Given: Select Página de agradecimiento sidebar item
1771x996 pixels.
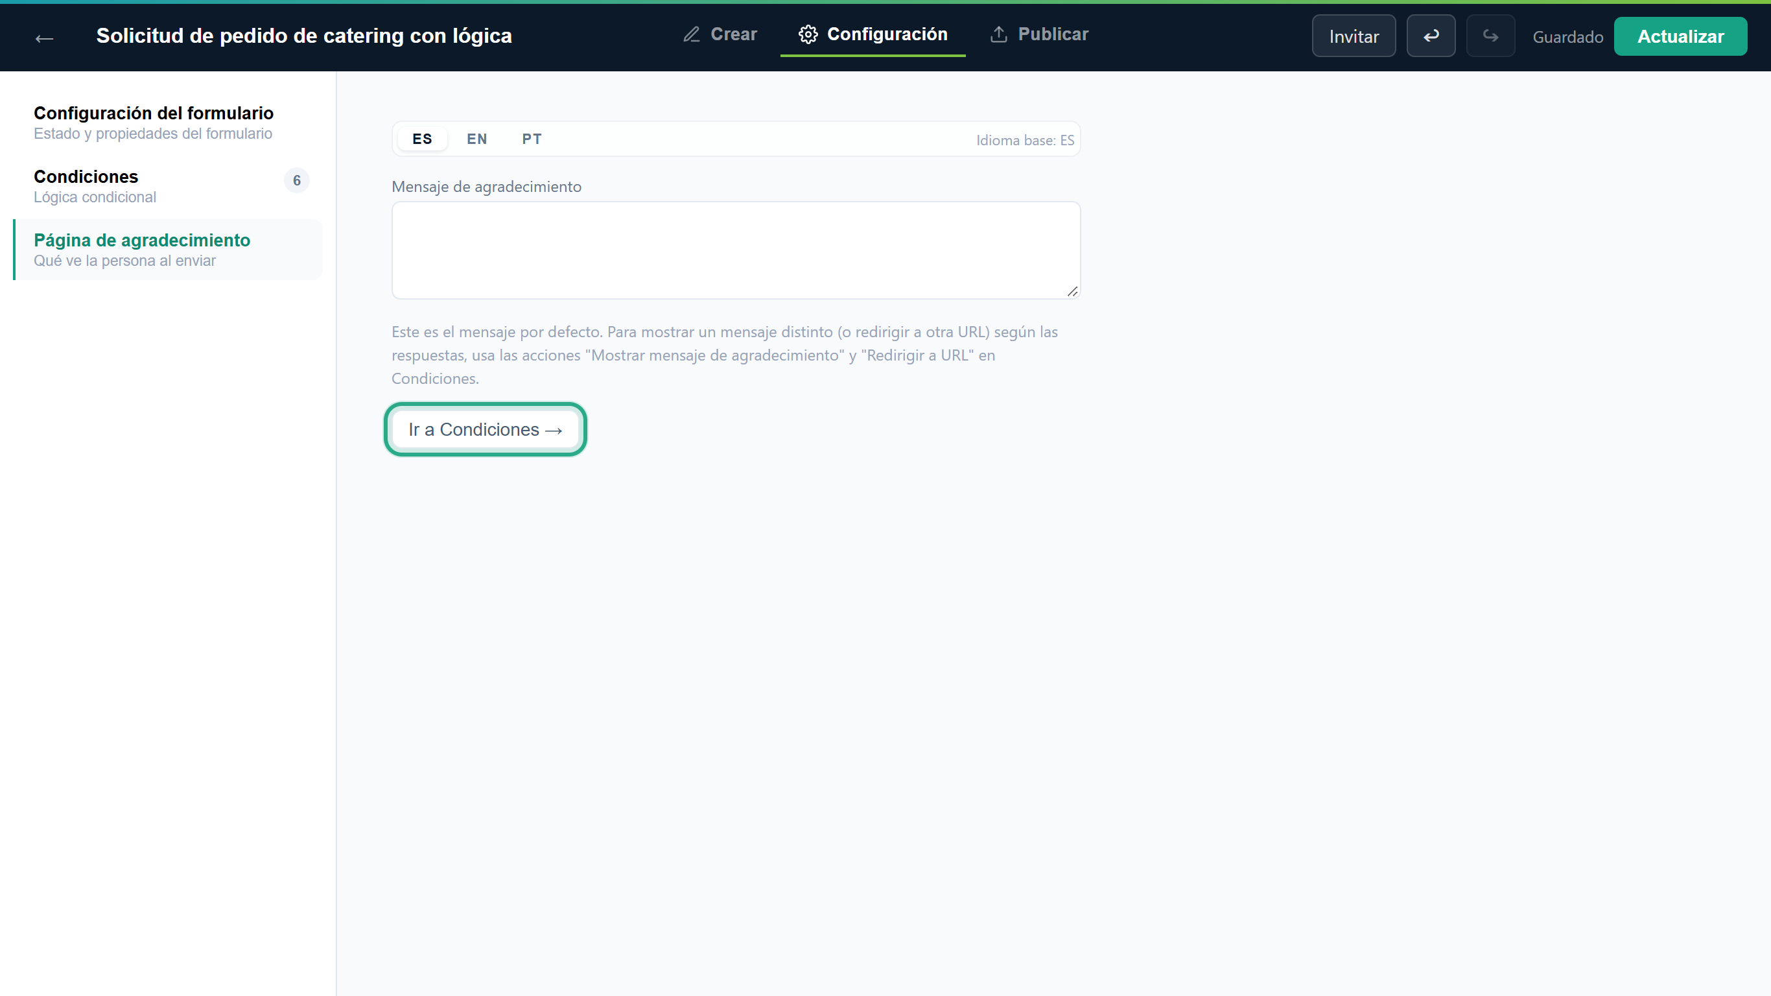Looking at the screenshot, I should [168, 250].
